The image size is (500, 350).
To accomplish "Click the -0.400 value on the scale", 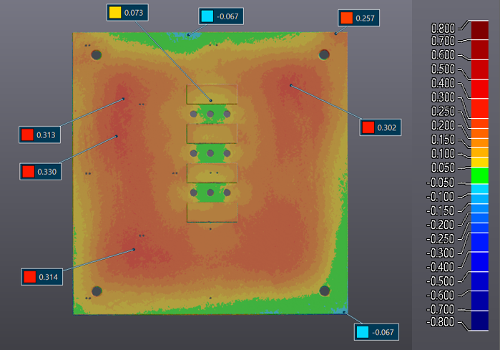I will click(441, 267).
